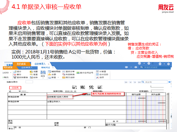Click the magnifier in 单据条码搜索 box
The image size is (177, 132).
point(142,67)
